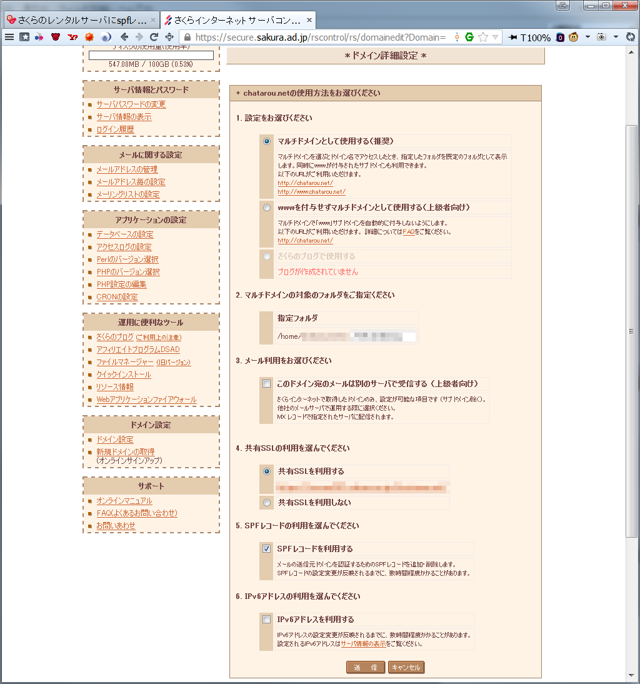Click the scrollbar down arrow
Viewport: 640px width, 684px height.
[x=631, y=676]
